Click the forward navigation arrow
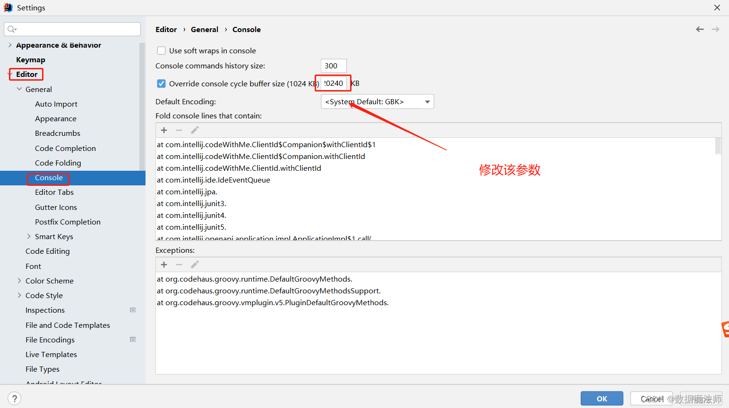Viewport: 729px width, 408px height. [715, 29]
